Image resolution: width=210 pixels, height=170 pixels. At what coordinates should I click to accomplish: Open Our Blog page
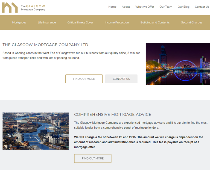click(183, 7)
